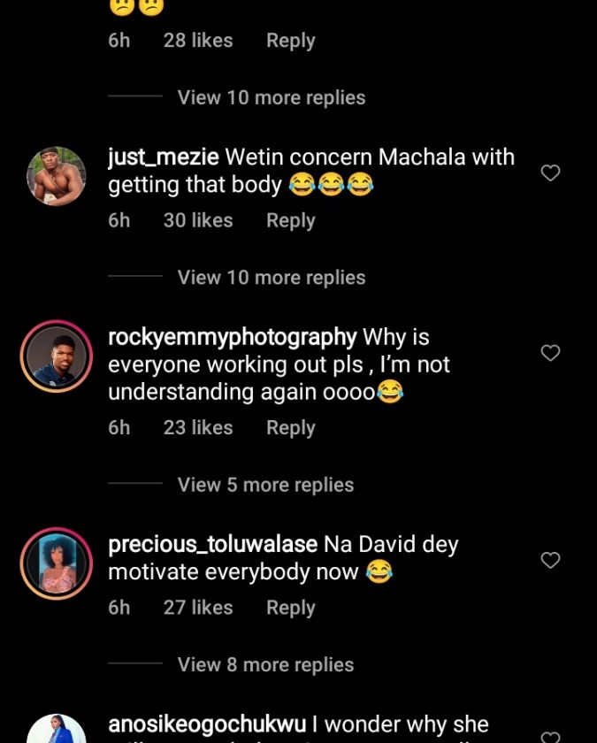Tap the heart on precious_toluwalase's comment
Screen dimensions: 597x743
click(x=550, y=560)
